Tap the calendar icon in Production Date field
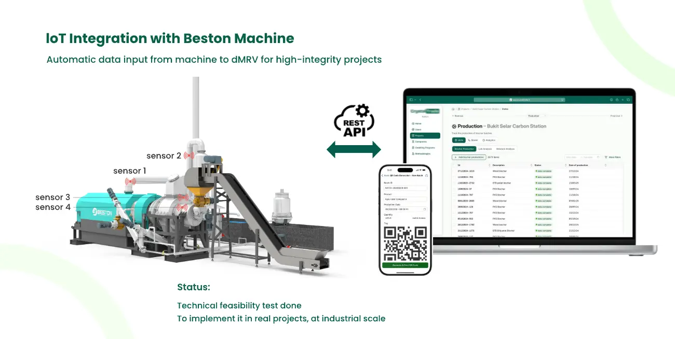Image resolution: width=675 pixels, height=339 pixels. tap(425, 209)
